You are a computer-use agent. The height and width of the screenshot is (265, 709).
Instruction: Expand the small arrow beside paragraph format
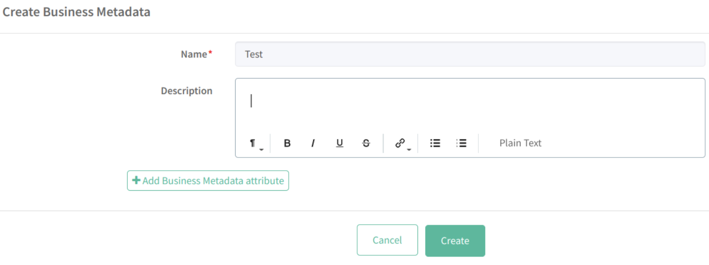[x=261, y=149]
